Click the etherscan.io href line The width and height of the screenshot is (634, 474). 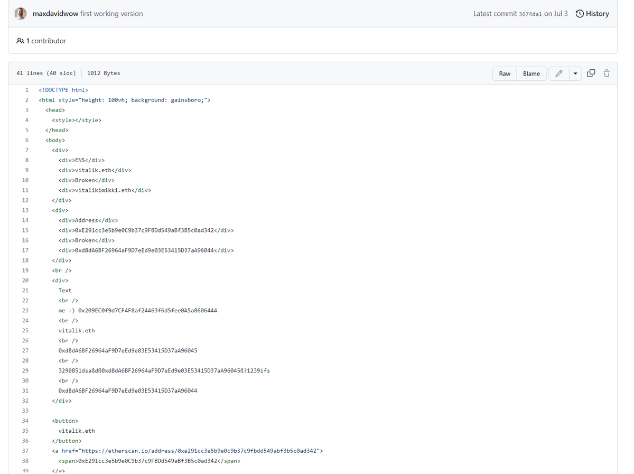pyautogui.click(x=188, y=451)
